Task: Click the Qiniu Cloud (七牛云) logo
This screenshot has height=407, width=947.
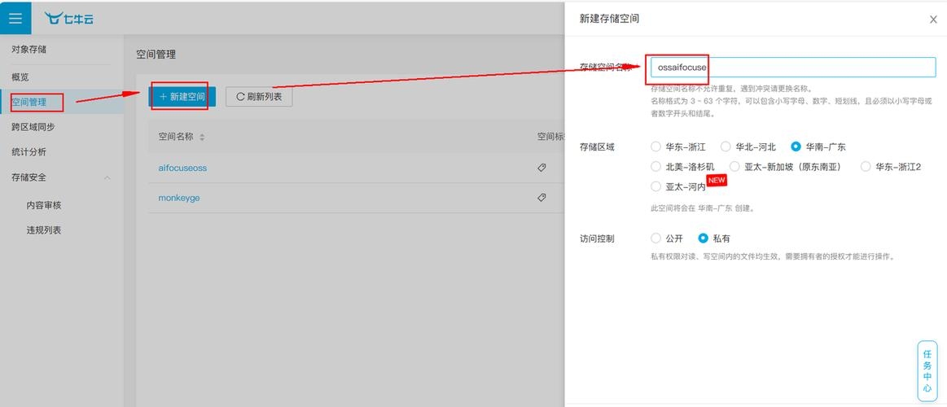Action: (x=69, y=19)
